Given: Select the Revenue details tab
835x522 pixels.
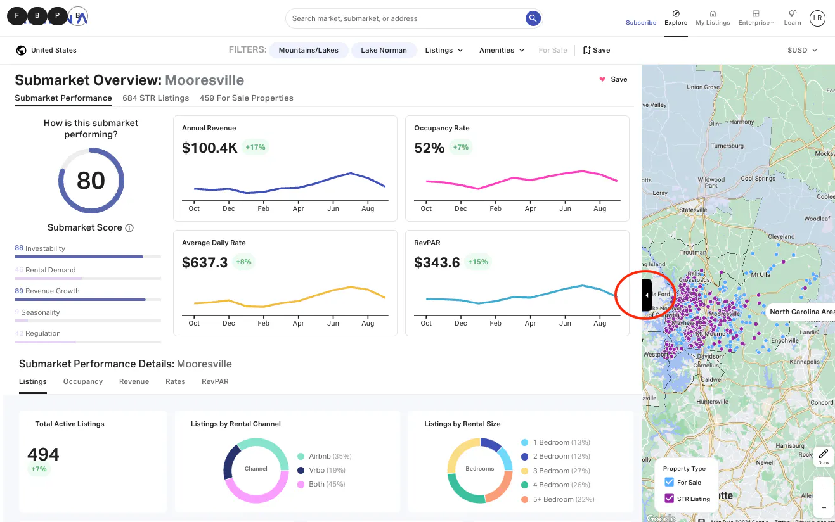Looking at the screenshot, I should tap(134, 381).
